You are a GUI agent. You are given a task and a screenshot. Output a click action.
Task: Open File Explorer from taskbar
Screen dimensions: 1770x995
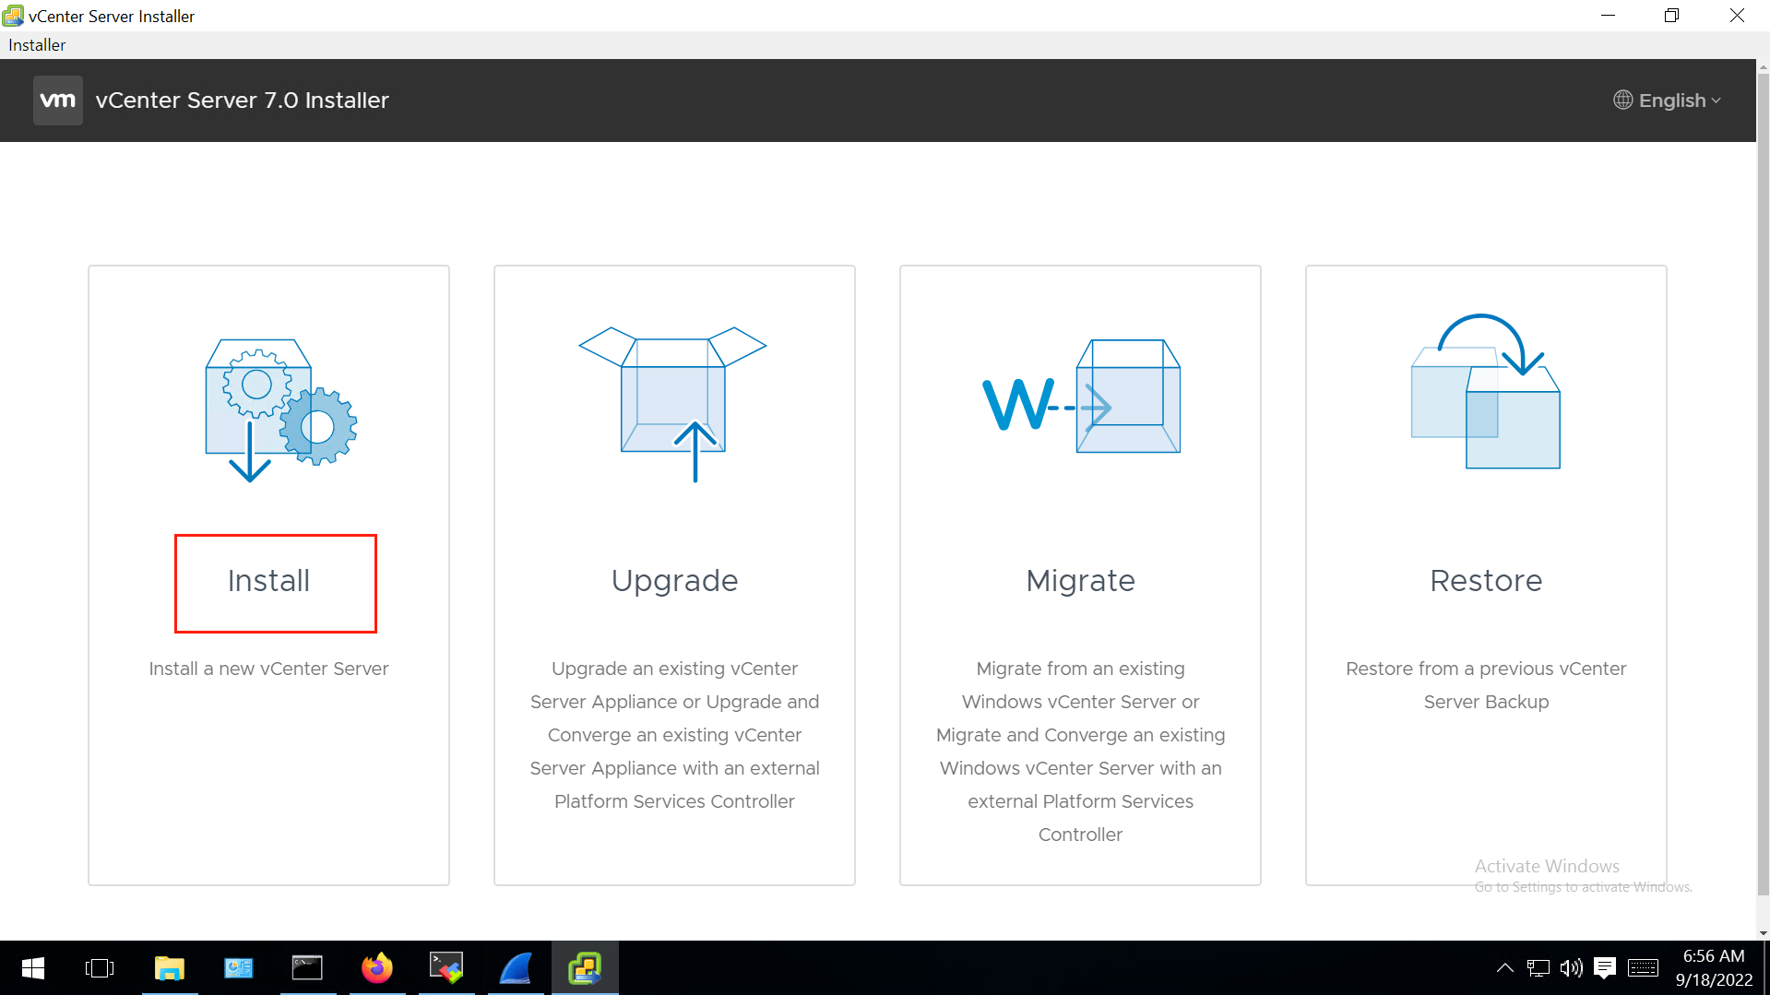click(x=170, y=967)
